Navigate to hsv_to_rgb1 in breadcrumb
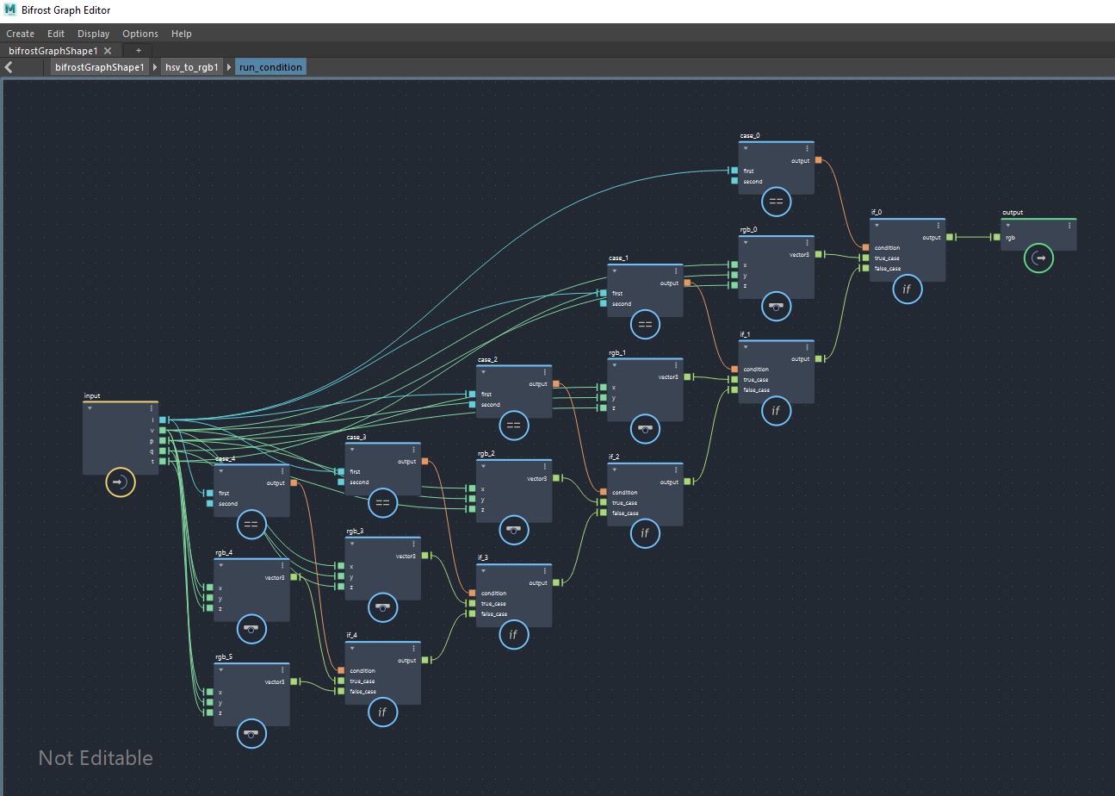Image resolution: width=1115 pixels, height=796 pixels. coord(191,67)
